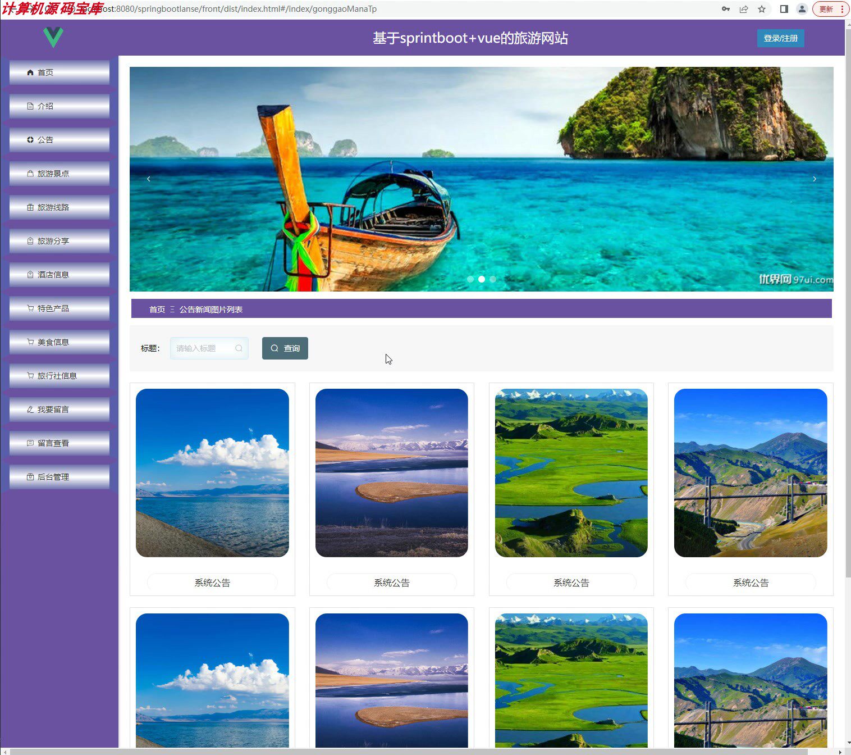The width and height of the screenshot is (851, 755).
Task: Click the carousel next chevron arrow
Action: pyautogui.click(x=815, y=179)
